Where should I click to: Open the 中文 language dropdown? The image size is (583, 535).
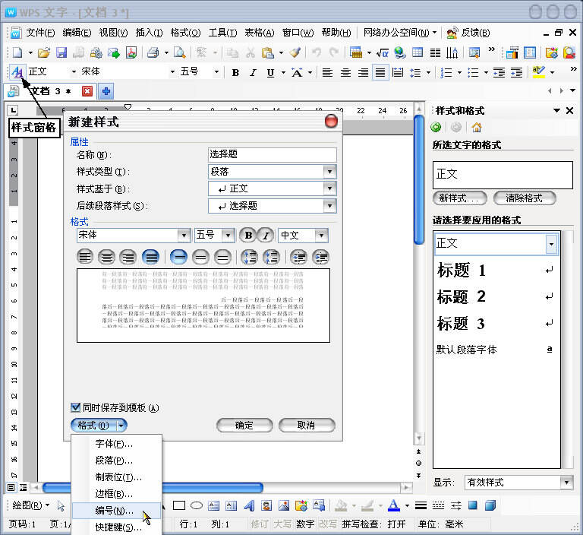322,236
